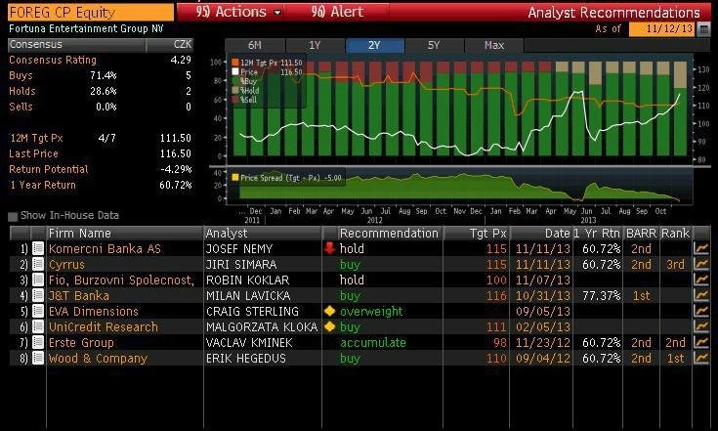This screenshot has height=431, width=718.
Task: Switch chart to Max range
Action: (494, 45)
